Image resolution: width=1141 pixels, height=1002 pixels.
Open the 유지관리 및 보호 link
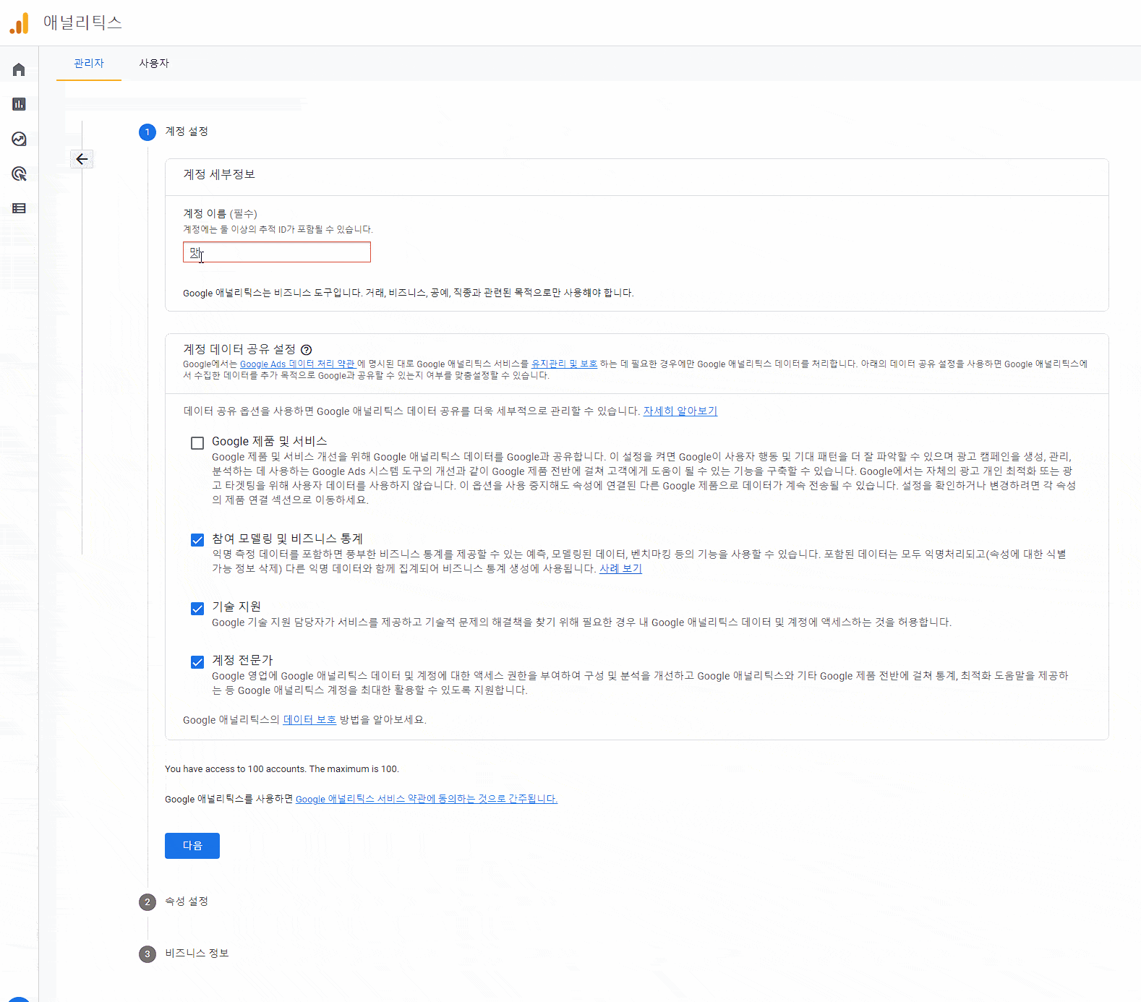564,364
